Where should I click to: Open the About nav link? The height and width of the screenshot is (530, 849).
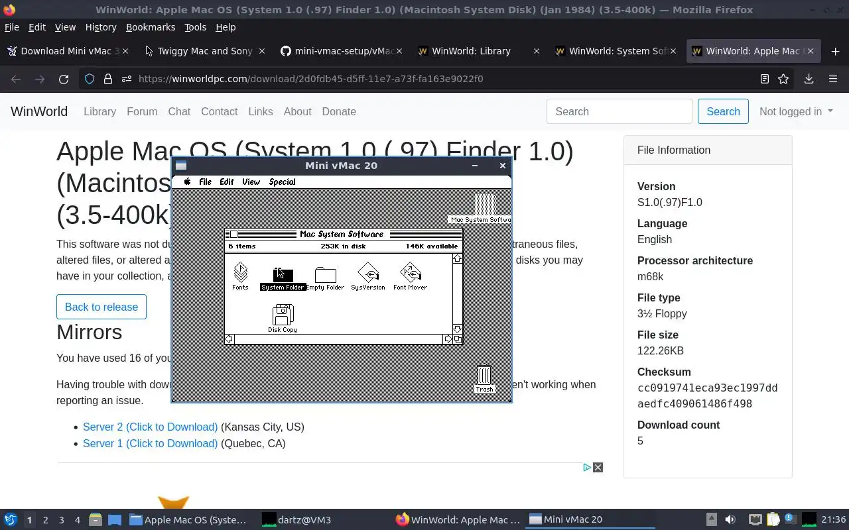pyautogui.click(x=297, y=111)
